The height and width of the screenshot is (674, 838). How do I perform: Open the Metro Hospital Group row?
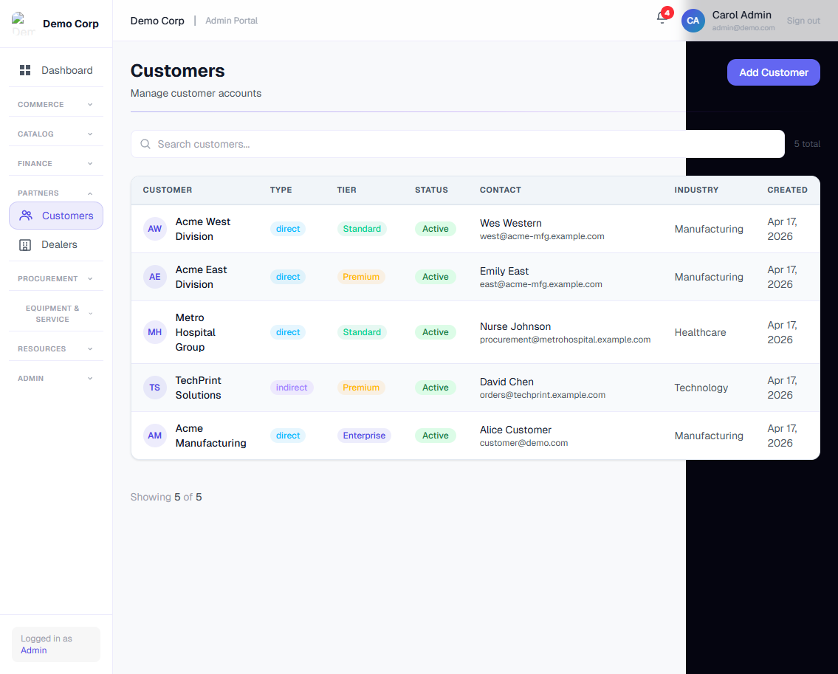tap(475, 332)
